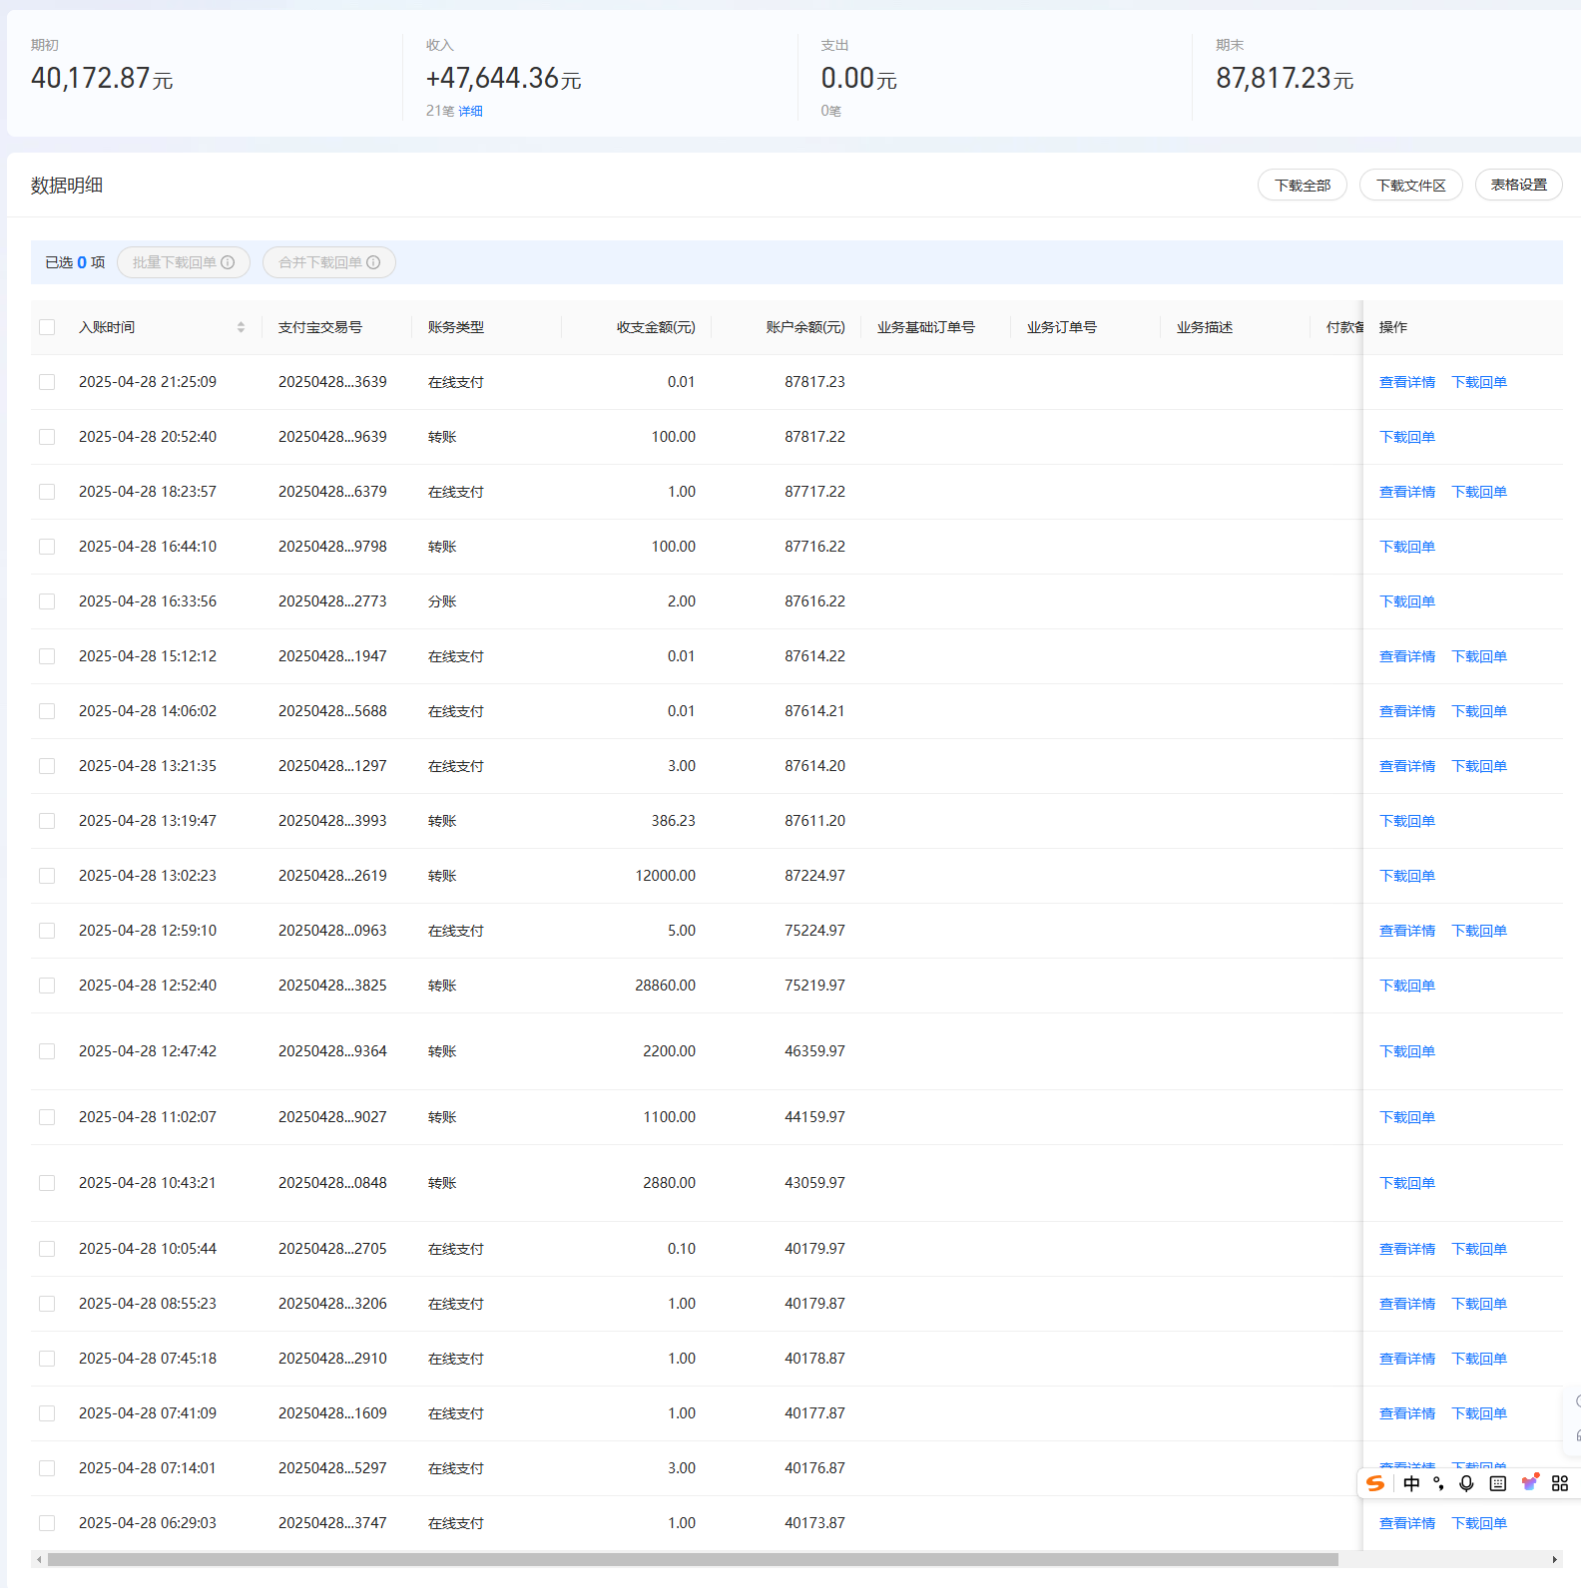Click the 下载全部 button
This screenshot has height=1588, width=1581.
(1302, 185)
